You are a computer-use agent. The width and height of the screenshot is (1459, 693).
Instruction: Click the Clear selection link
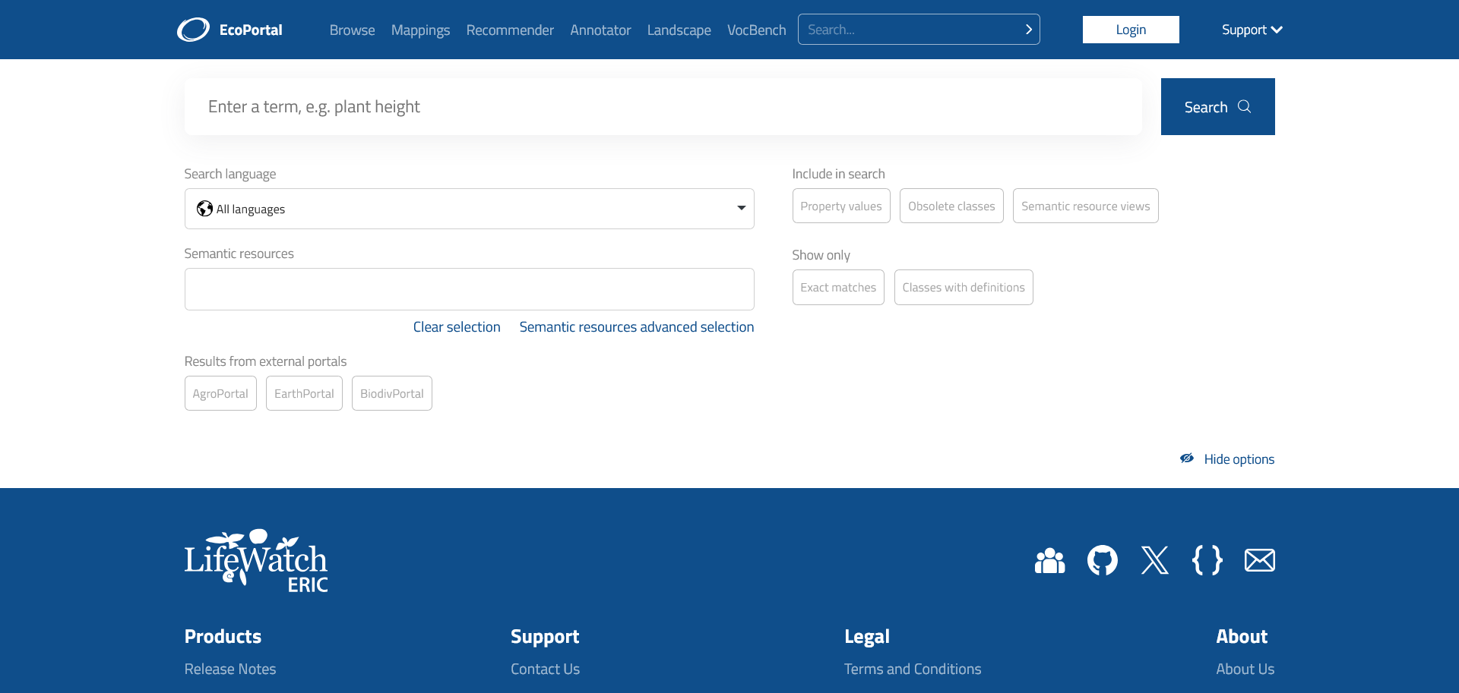(x=456, y=326)
